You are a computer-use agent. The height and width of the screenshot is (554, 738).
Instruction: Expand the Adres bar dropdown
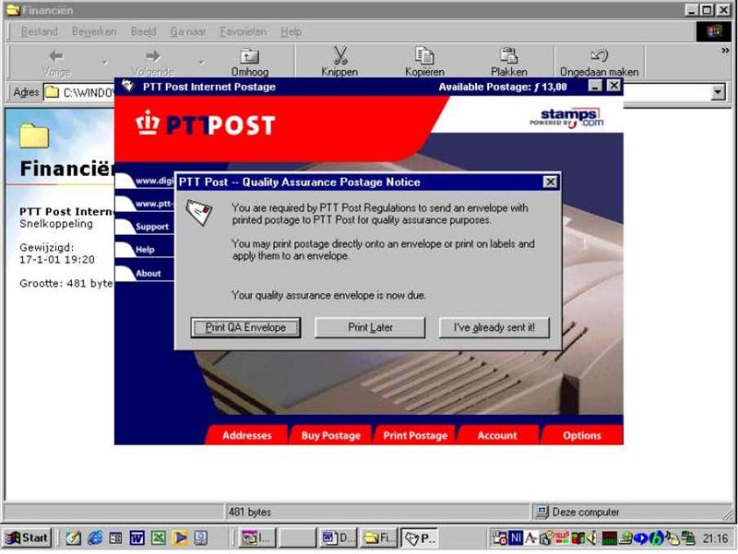click(x=718, y=92)
